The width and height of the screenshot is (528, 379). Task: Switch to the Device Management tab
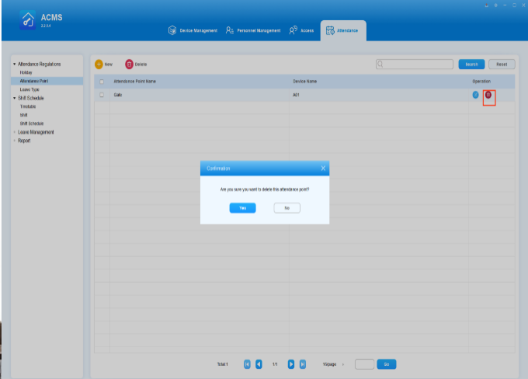[x=193, y=30]
